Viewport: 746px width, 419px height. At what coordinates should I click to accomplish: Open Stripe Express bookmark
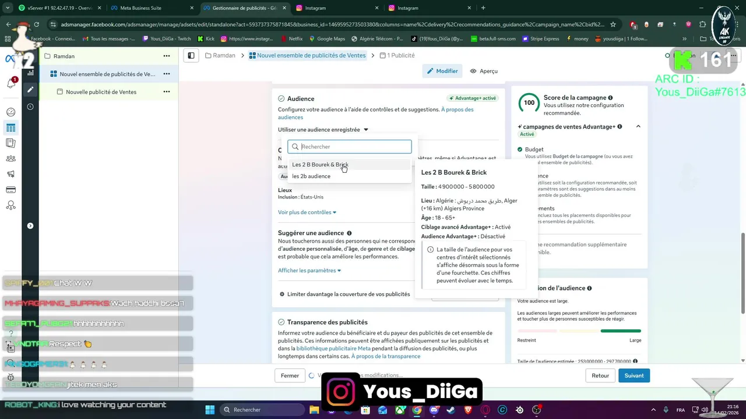[x=540, y=39]
